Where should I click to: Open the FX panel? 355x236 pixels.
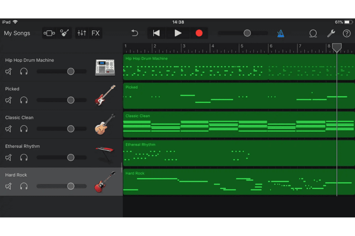96,33
